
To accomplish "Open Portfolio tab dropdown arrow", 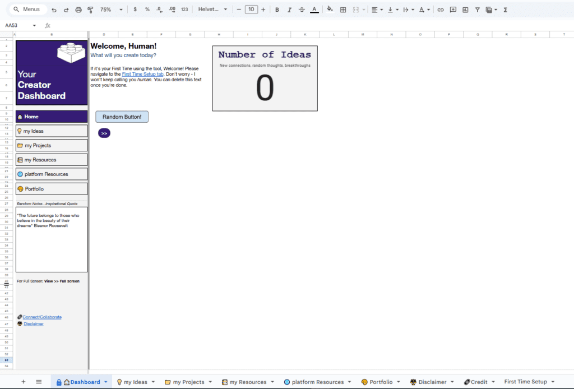I will click(399, 382).
